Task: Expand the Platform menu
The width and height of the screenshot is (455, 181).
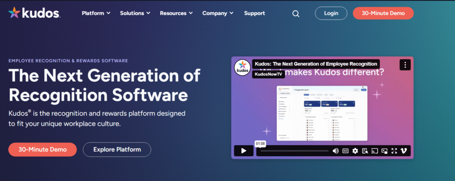Action: (96, 13)
